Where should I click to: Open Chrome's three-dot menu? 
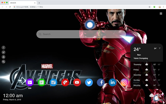click(163, 7)
